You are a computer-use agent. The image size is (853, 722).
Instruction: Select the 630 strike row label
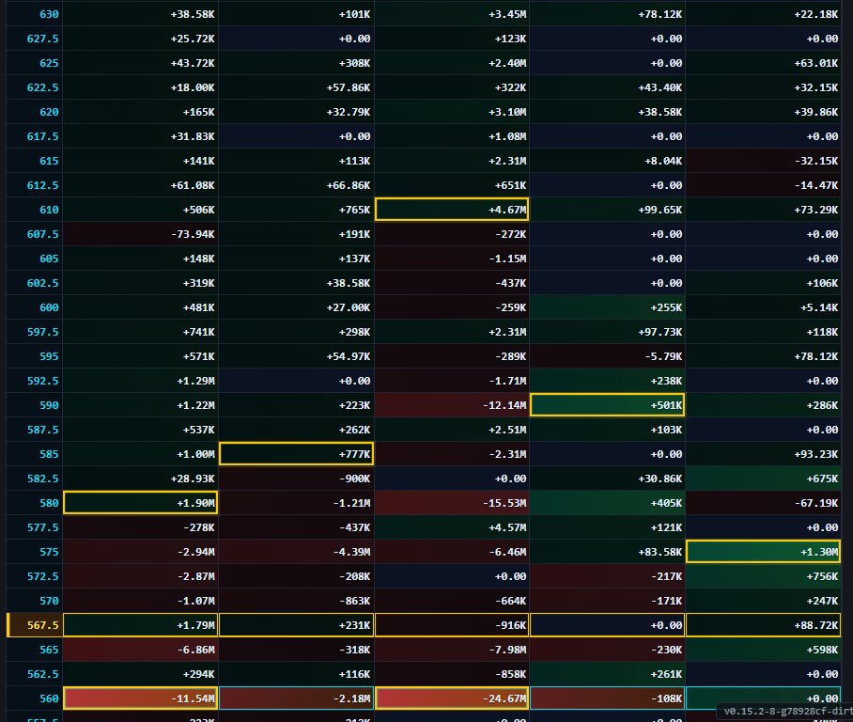click(49, 14)
